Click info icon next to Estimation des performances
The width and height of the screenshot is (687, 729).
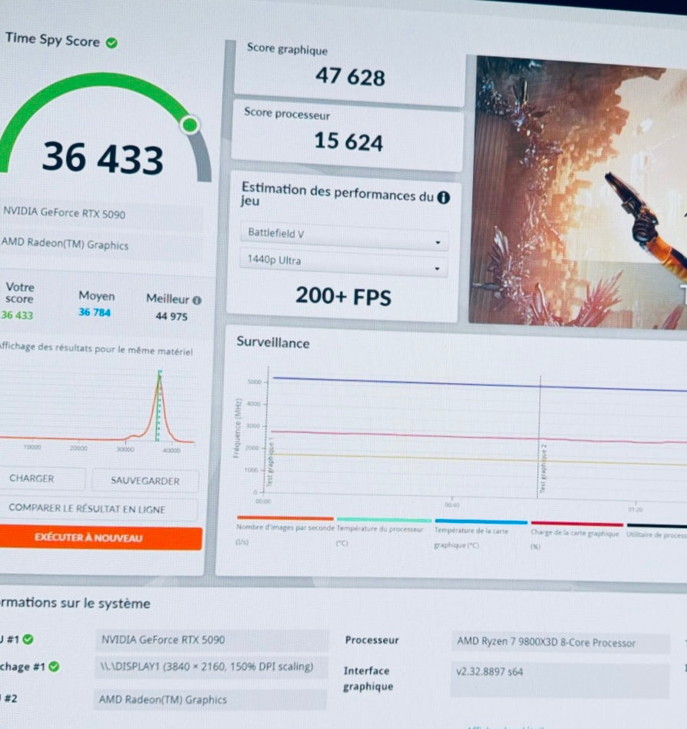443,198
